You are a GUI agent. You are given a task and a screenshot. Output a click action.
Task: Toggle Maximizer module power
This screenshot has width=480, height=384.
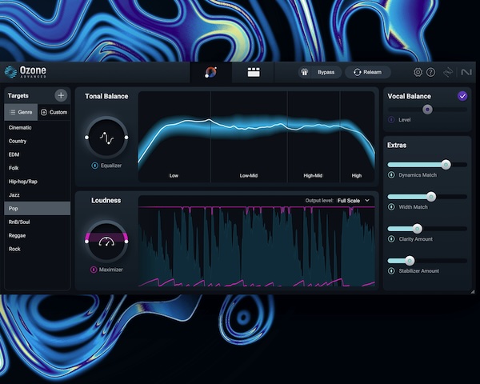point(94,270)
